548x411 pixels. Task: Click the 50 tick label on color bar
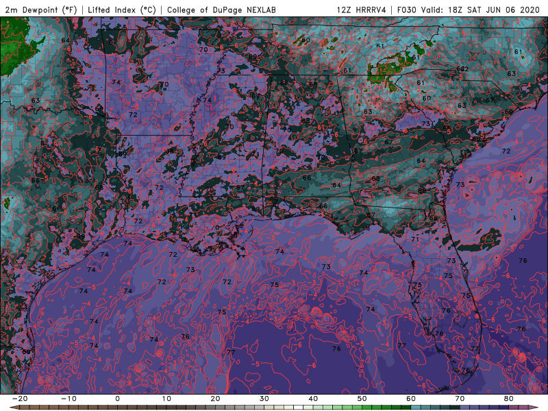pyautogui.click(x=362, y=399)
